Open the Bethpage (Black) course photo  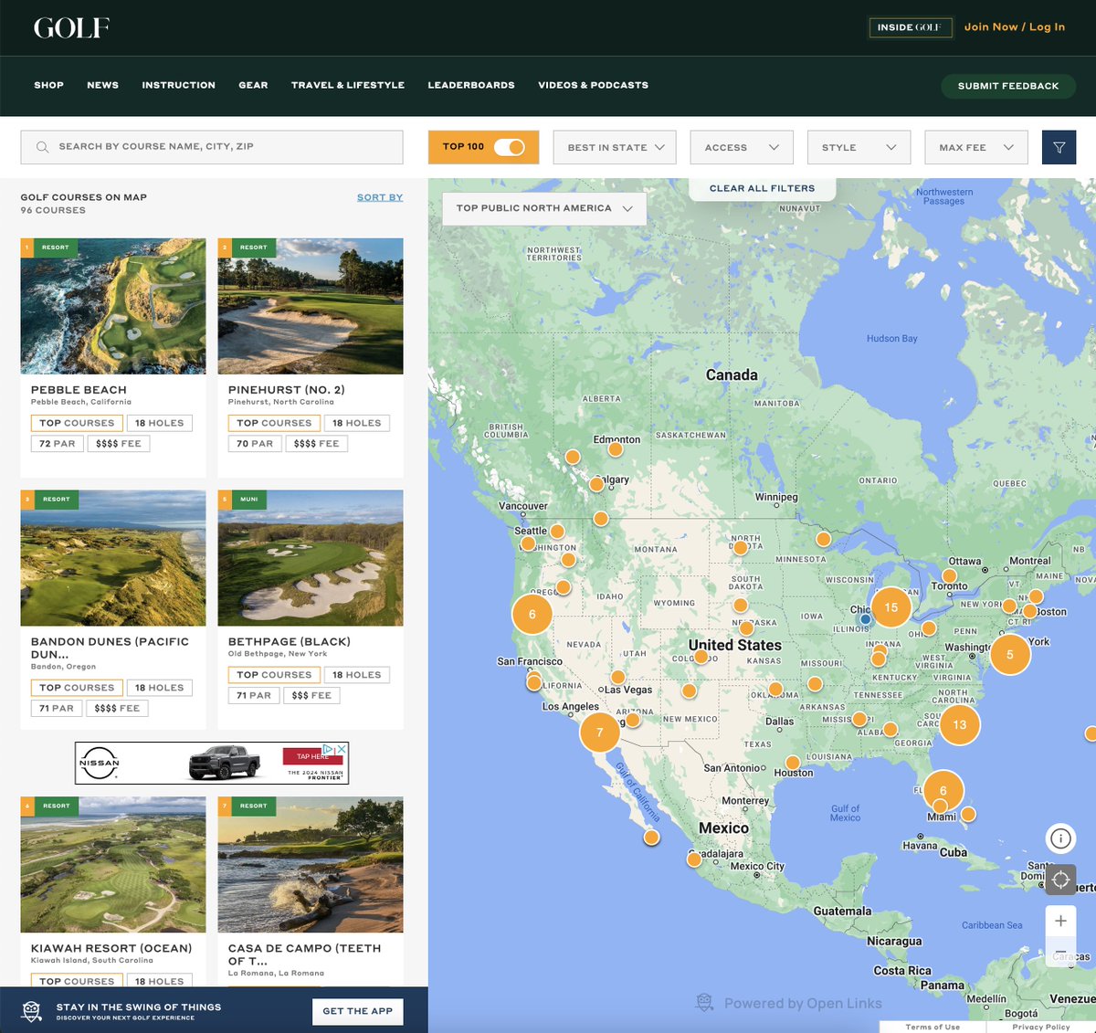[x=311, y=558]
